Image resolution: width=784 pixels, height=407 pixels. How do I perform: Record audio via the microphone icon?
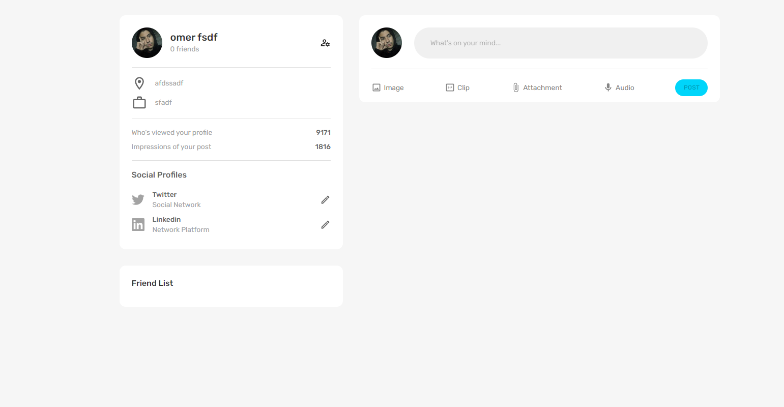point(607,87)
